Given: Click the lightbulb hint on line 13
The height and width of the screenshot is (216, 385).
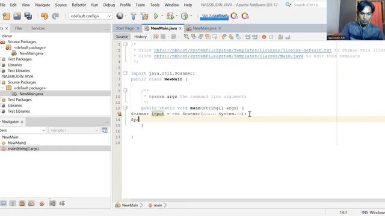Looking at the screenshot, I should click(119, 113).
